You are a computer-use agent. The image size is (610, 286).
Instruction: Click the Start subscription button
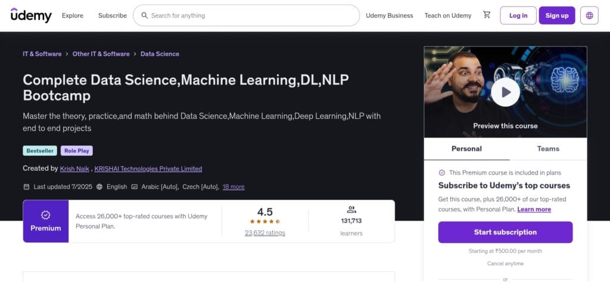(505, 232)
